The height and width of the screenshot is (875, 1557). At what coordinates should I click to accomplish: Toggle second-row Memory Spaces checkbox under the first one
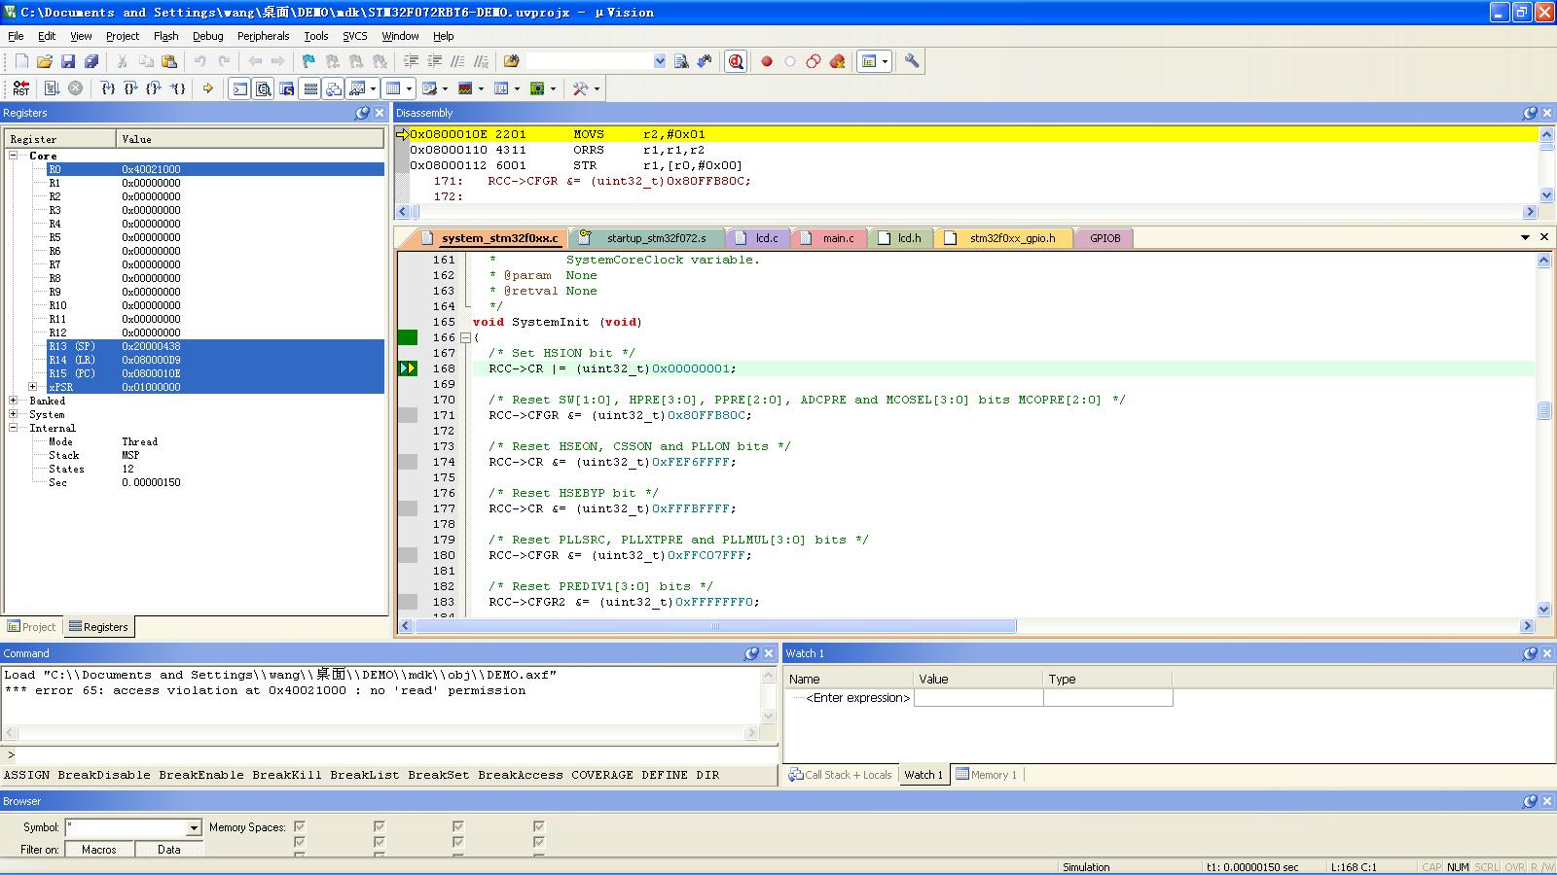[300, 842]
